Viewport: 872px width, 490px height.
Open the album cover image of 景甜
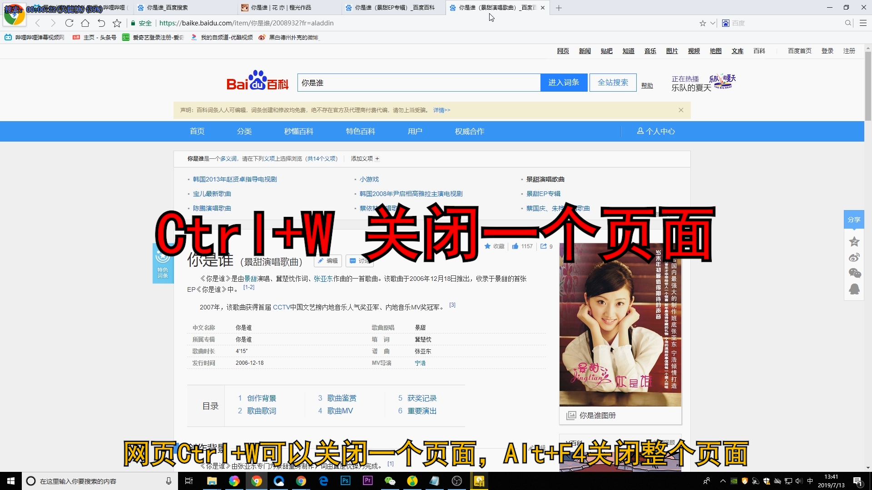[x=620, y=324]
